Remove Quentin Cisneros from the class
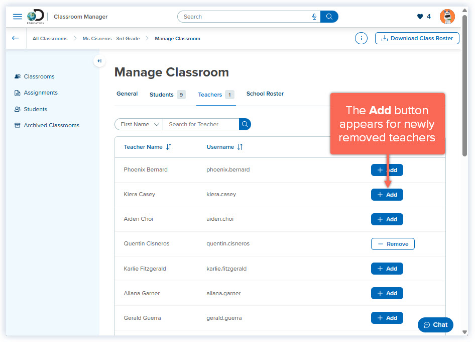Viewport: 475px width, 342px height. pos(393,243)
